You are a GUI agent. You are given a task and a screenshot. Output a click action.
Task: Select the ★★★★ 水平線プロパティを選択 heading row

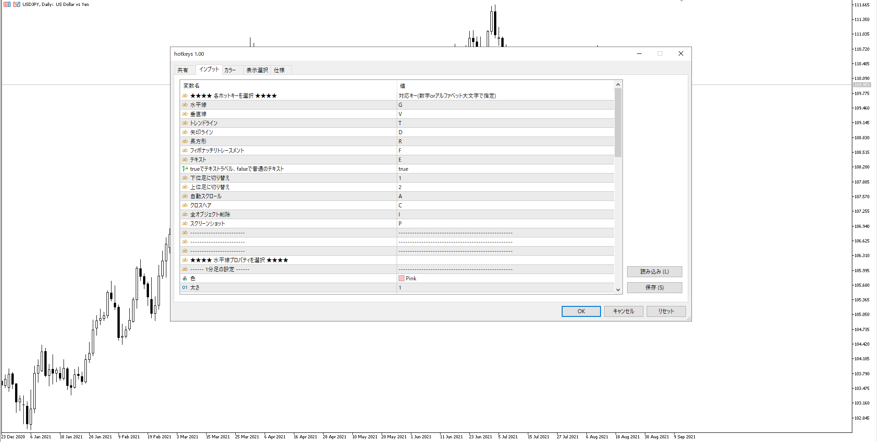pyautogui.click(x=288, y=260)
